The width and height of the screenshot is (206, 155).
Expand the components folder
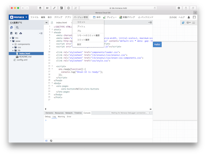(x=13, y=44)
